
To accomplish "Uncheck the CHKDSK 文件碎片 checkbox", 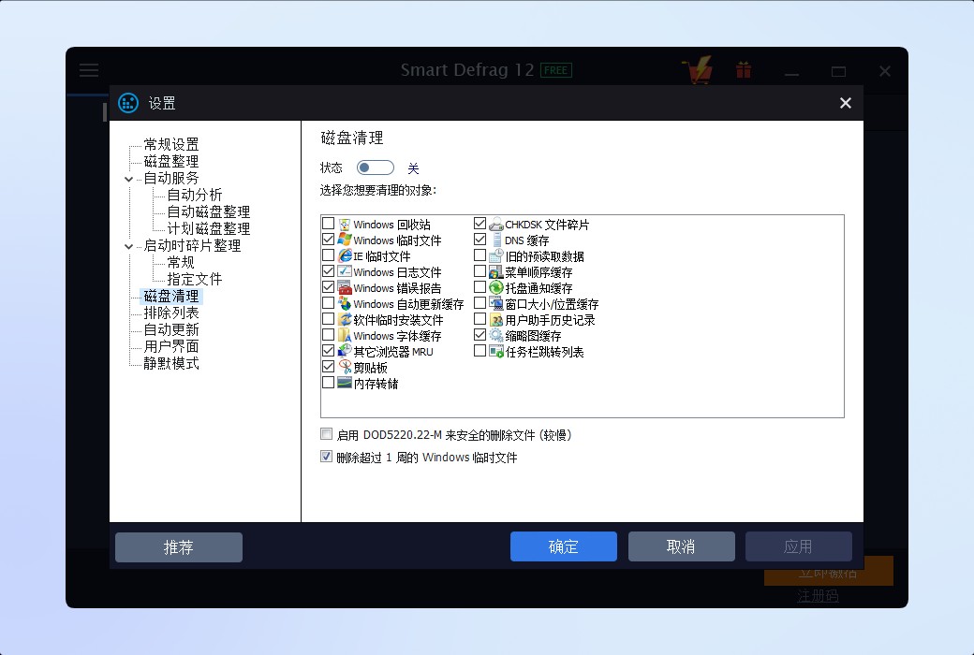I will (480, 224).
